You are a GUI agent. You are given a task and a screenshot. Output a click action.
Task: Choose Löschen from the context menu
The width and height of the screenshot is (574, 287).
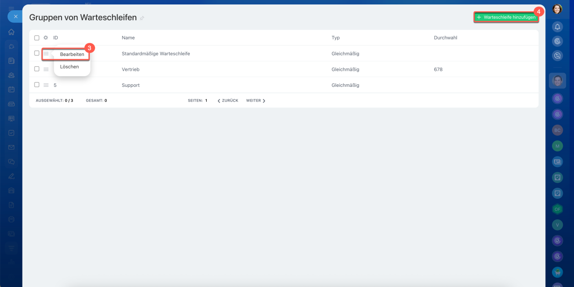tap(70, 67)
